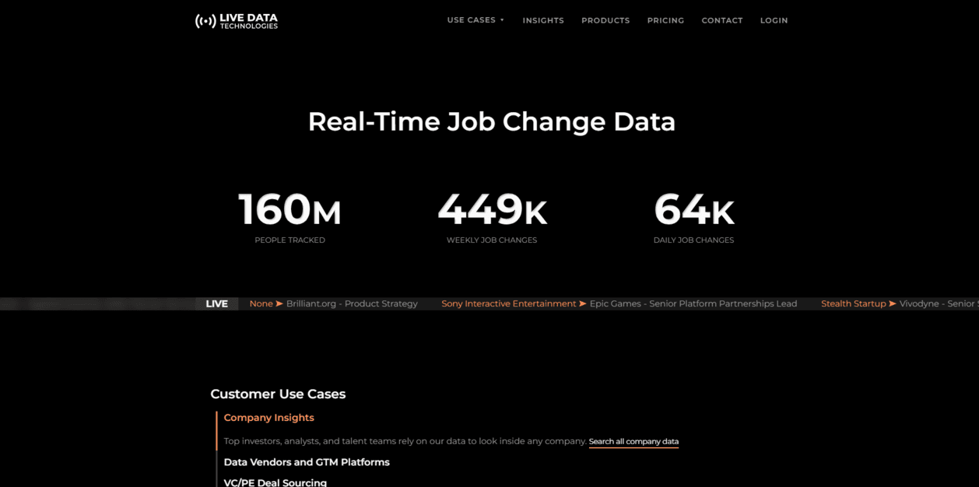Open the Pricing page
Screen dimensions: 979x487
point(665,20)
